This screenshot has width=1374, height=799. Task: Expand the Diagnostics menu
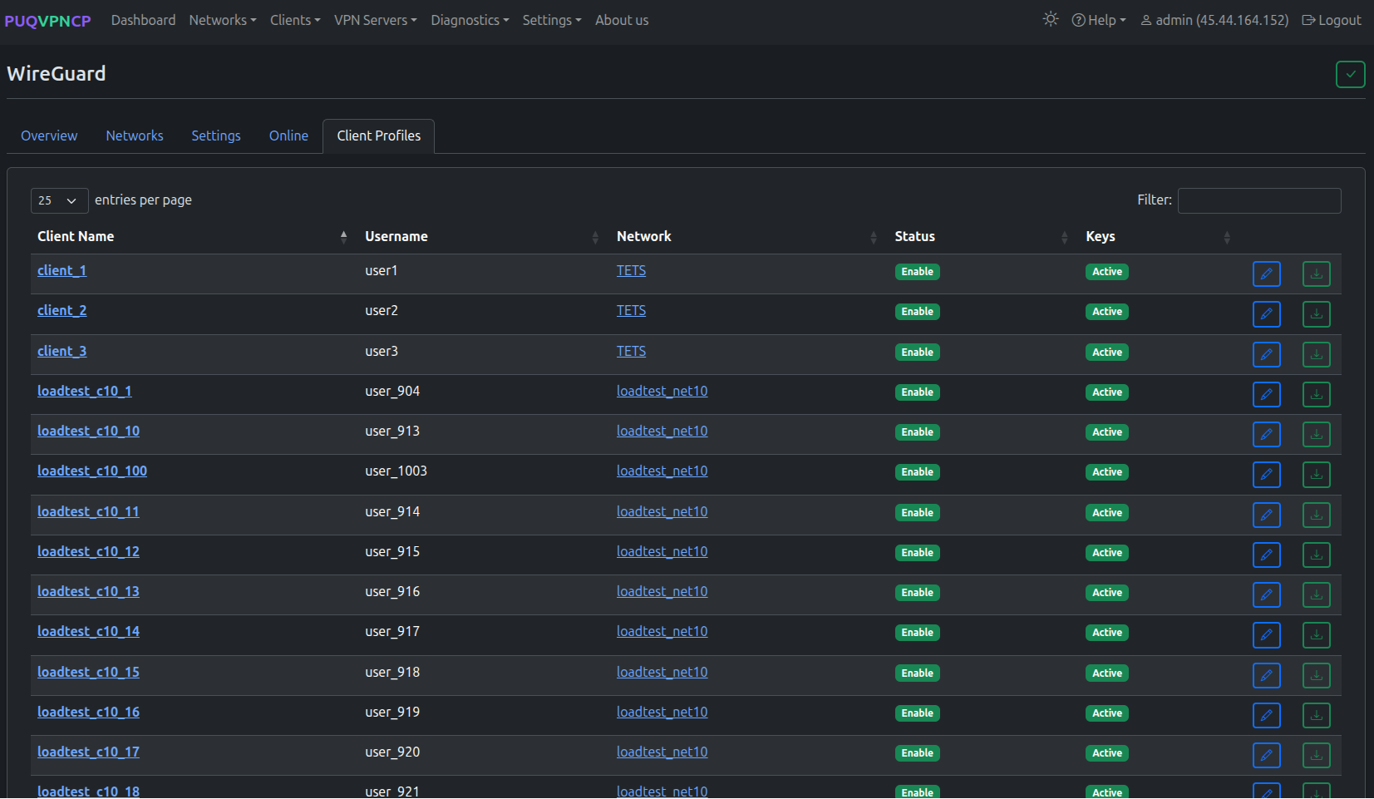pyautogui.click(x=470, y=20)
